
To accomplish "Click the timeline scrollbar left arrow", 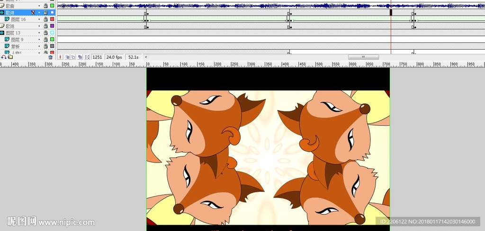I will coord(146,57).
